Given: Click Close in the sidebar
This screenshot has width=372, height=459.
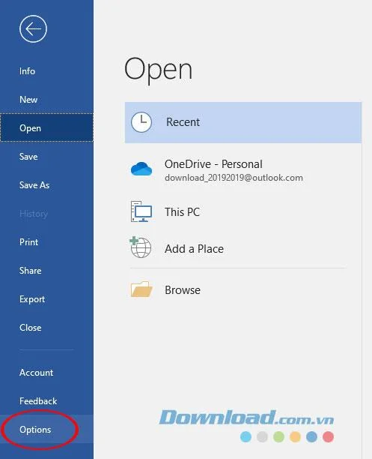Looking at the screenshot, I should coord(46,328).
